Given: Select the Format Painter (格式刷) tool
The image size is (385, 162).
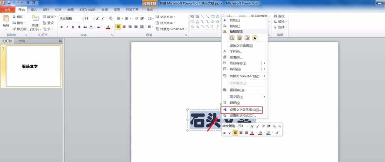Looking at the screenshot, I should (19, 29).
